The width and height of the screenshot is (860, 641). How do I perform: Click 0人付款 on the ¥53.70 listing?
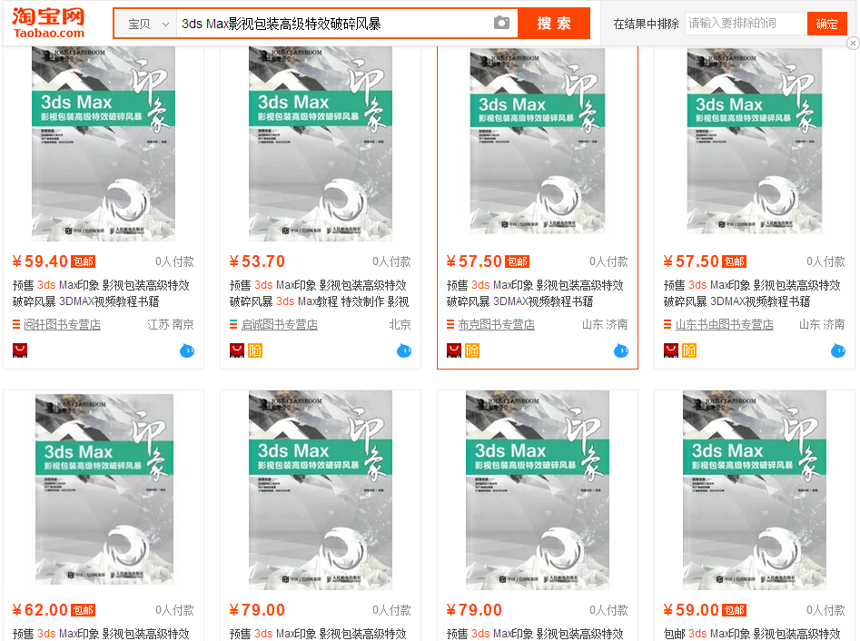pyautogui.click(x=391, y=261)
